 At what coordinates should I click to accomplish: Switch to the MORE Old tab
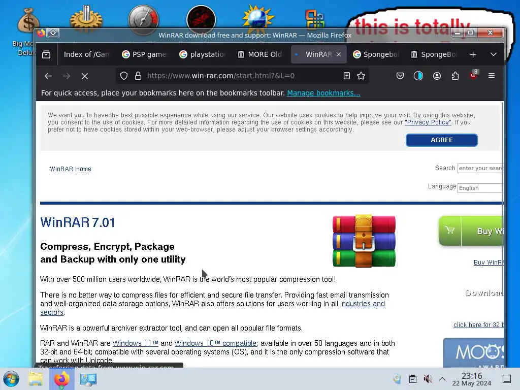coord(260,54)
